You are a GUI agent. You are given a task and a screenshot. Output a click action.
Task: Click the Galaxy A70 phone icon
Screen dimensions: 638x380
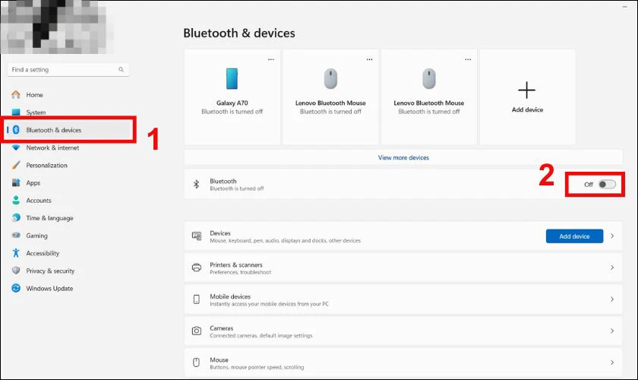(x=232, y=78)
